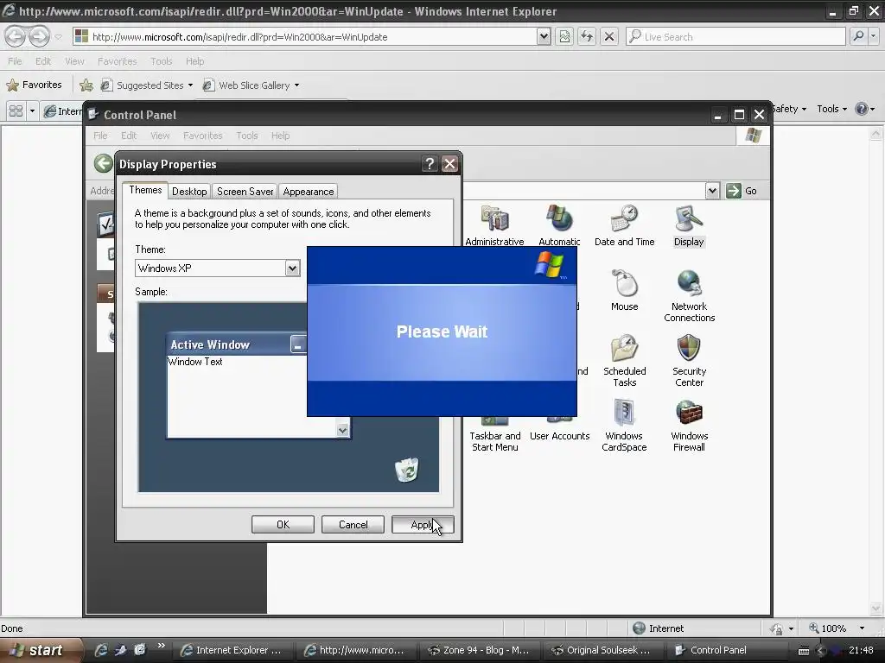
Task: Open the Control Panel address dropdown arrow
Action: pos(712,191)
